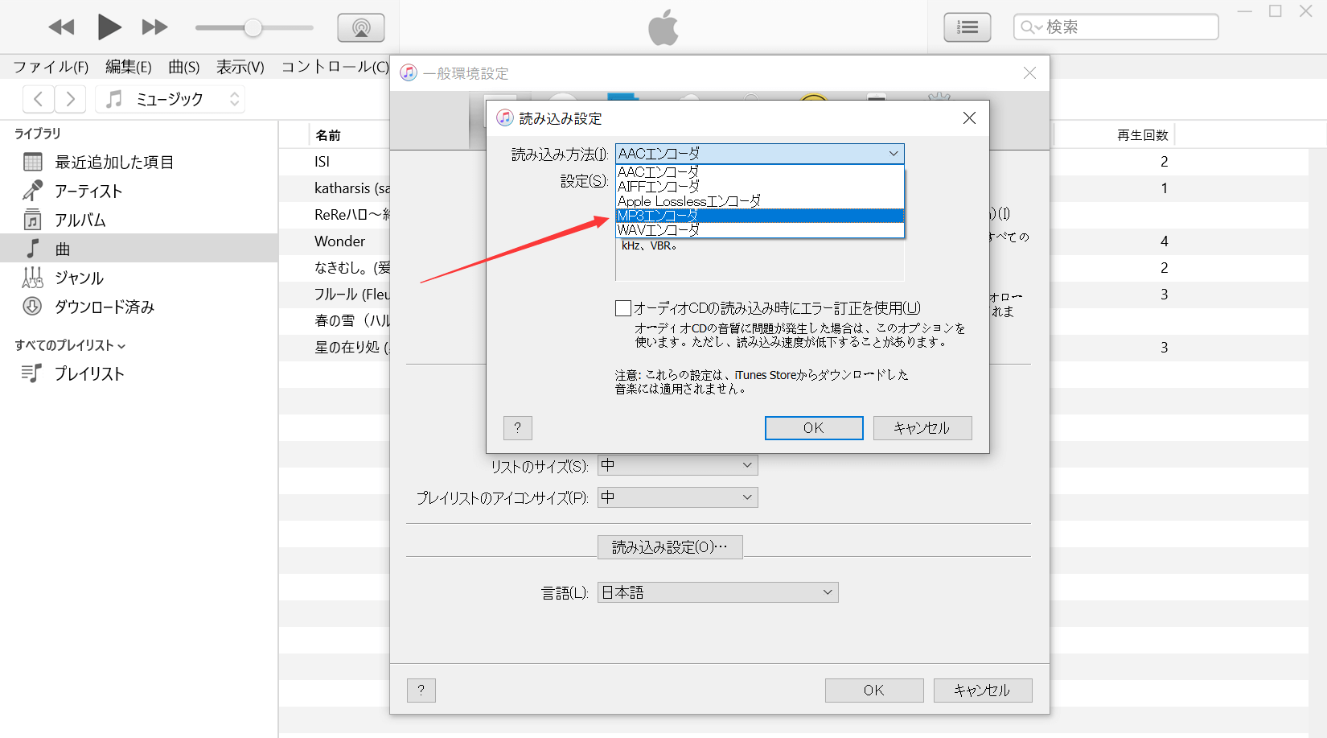This screenshot has height=738, width=1327.
Task: Open the ファイル(F) menu
Action: (51, 67)
